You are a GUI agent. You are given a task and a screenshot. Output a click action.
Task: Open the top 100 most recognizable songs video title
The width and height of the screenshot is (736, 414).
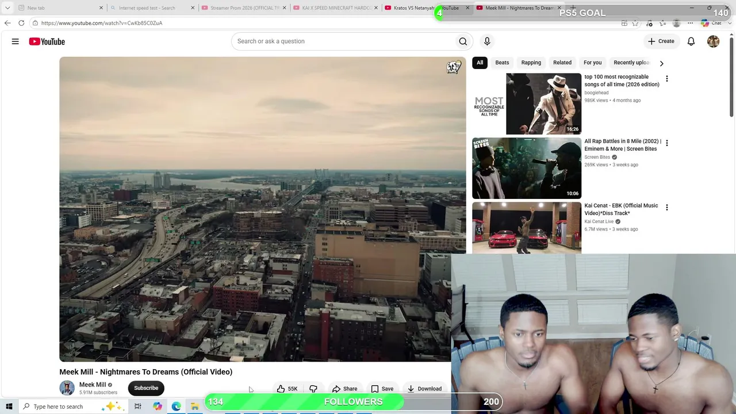(622, 80)
